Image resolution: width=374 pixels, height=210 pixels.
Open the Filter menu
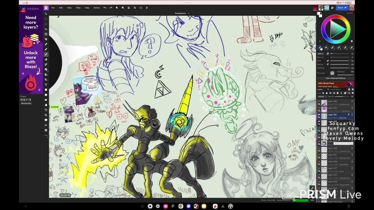click(78, 8)
